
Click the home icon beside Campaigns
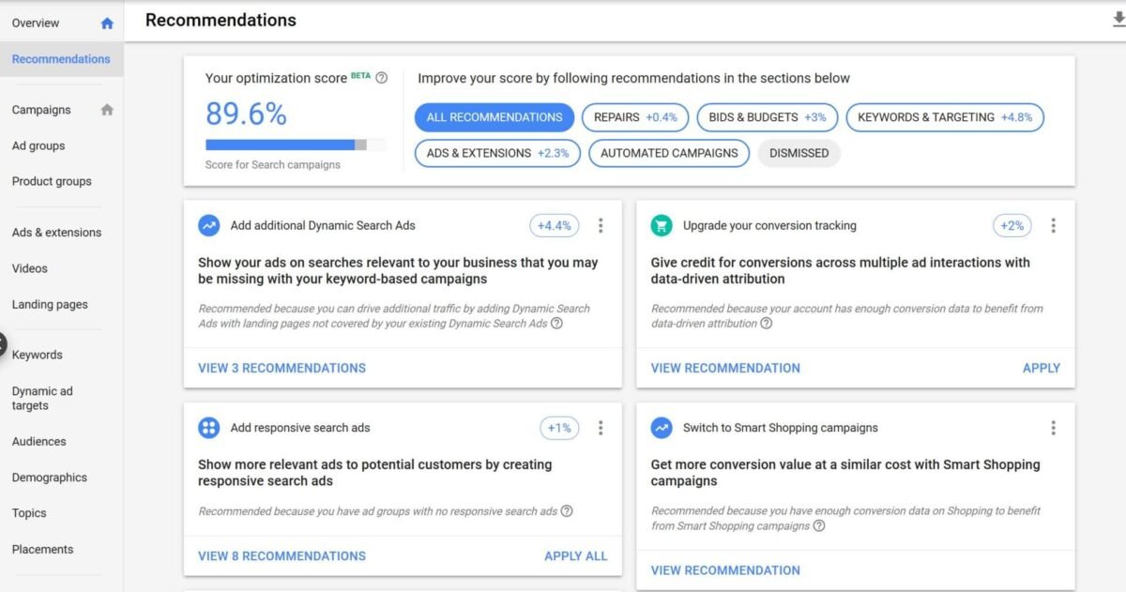[x=107, y=110]
